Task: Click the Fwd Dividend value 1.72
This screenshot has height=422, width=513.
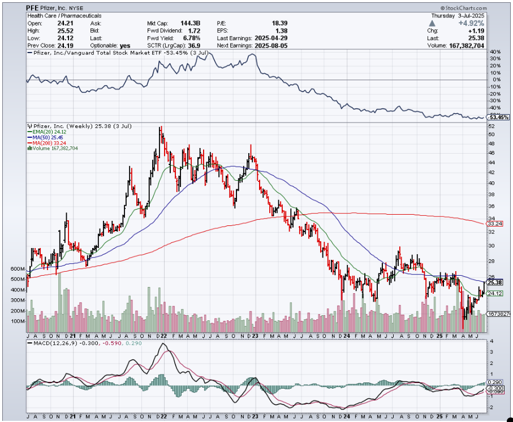Action: (194, 31)
